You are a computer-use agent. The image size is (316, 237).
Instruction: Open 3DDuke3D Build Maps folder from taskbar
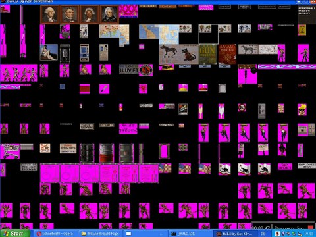pyautogui.click(x=100, y=234)
